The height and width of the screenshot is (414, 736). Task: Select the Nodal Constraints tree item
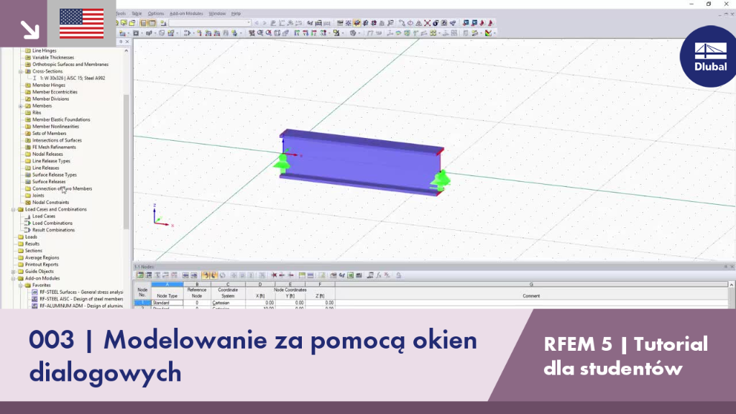(51, 202)
